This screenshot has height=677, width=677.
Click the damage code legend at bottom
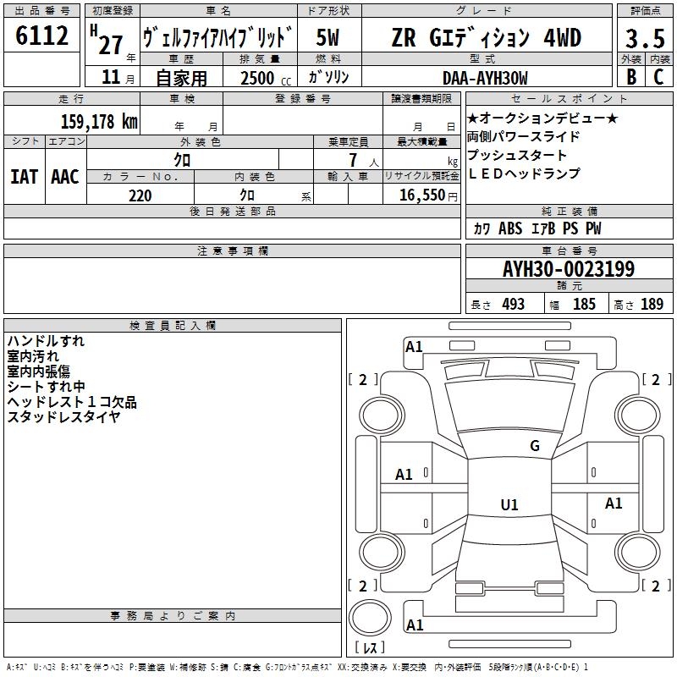tap(297, 667)
